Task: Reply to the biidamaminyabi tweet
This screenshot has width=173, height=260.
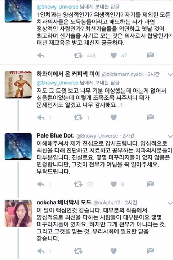Action: click(x=41, y=118)
